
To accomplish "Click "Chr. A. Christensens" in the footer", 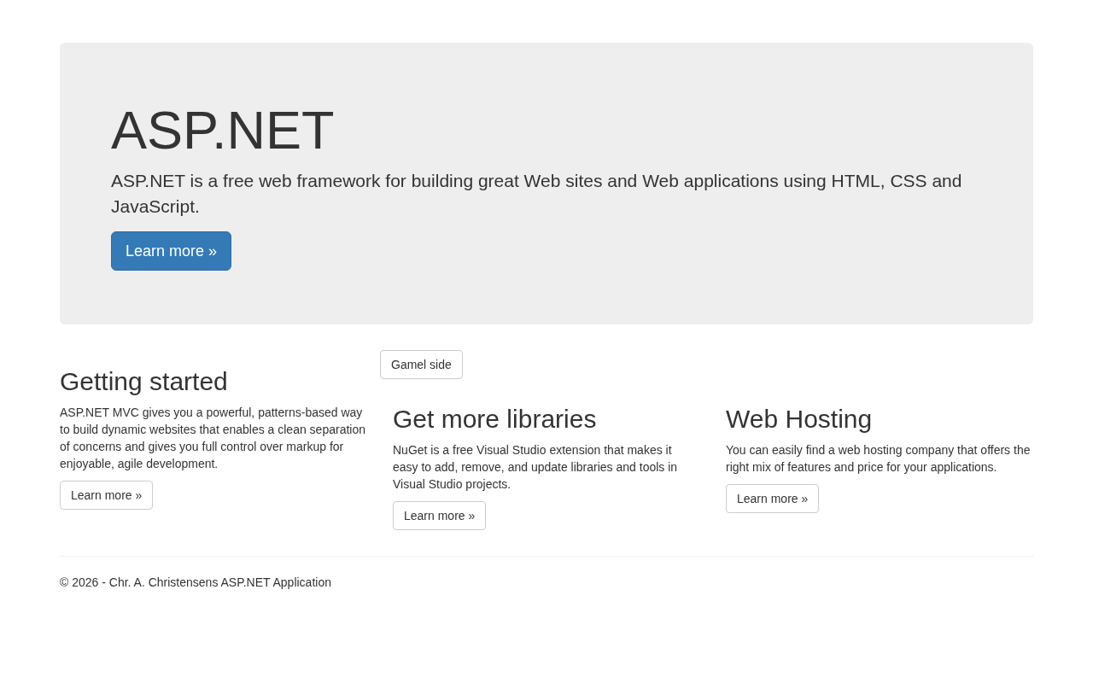I will (163, 582).
